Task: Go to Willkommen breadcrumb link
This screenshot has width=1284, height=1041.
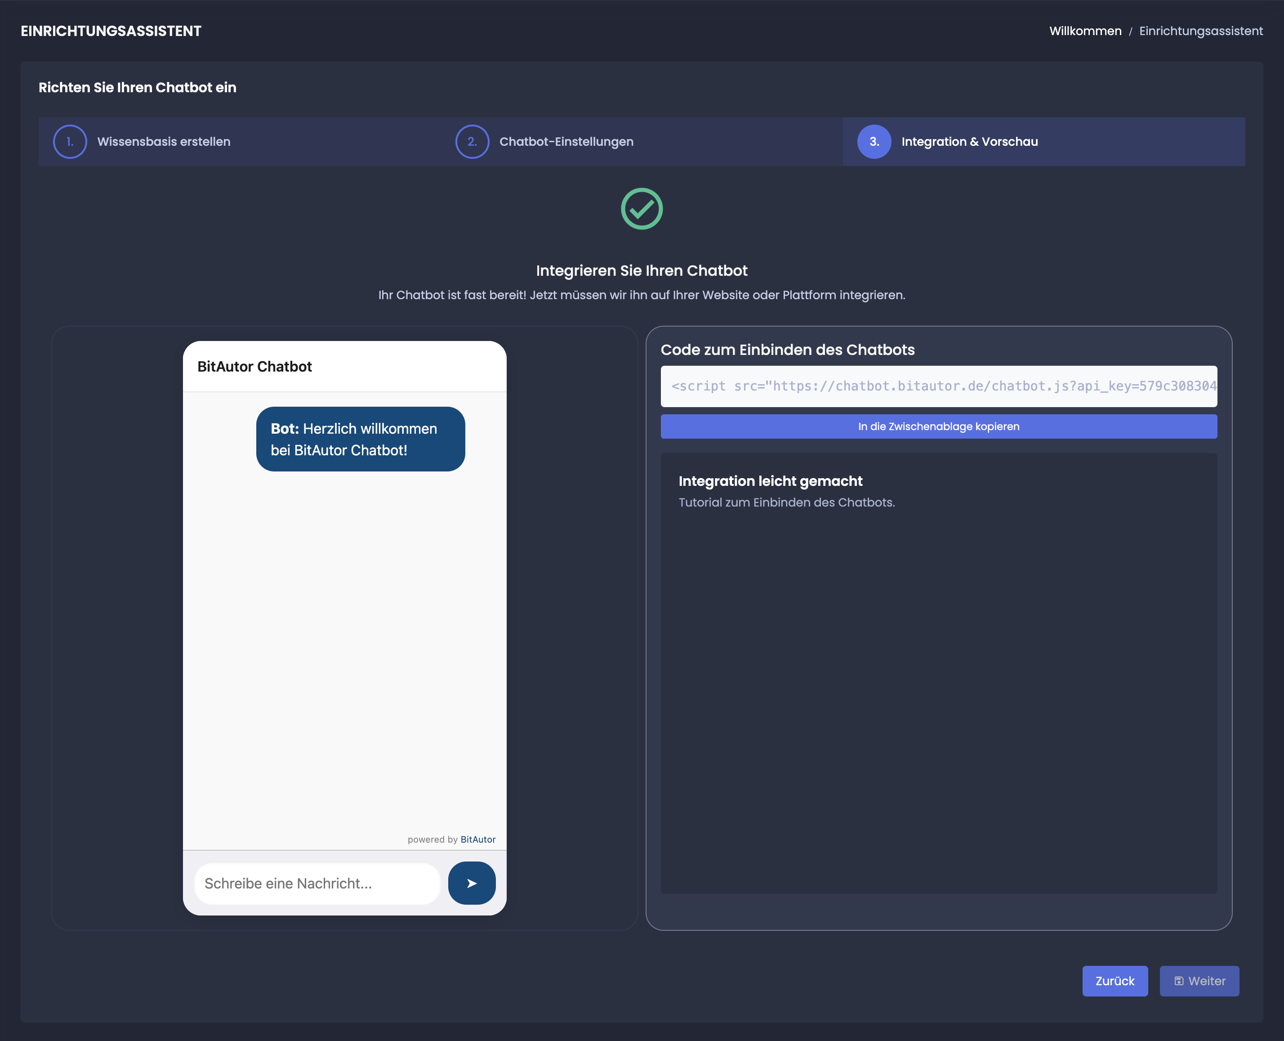Action: click(1085, 31)
